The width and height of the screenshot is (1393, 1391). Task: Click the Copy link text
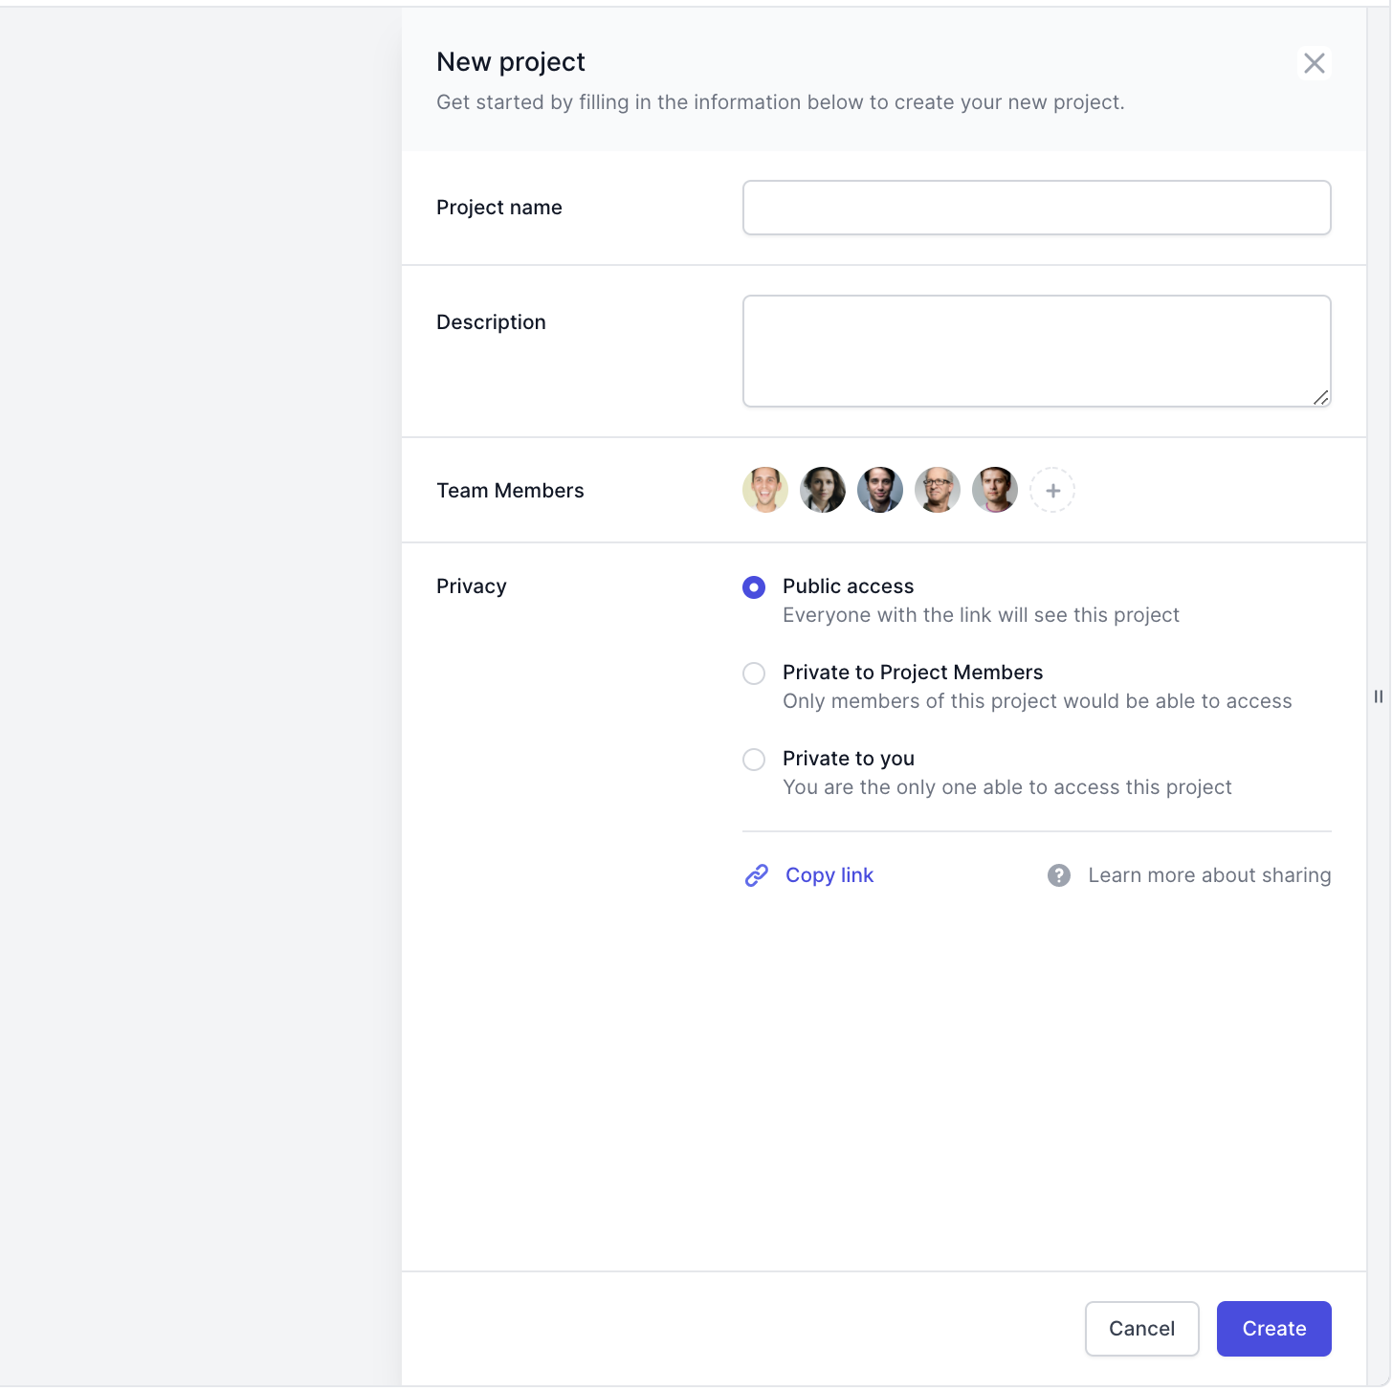coord(829,874)
